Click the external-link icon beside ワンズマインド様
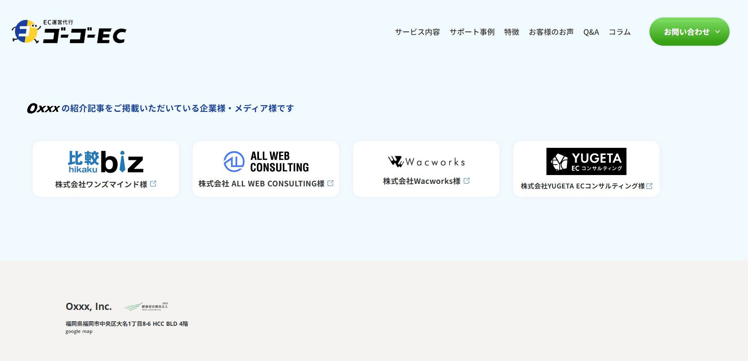The width and height of the screenshot is (748, 361). 153,183
